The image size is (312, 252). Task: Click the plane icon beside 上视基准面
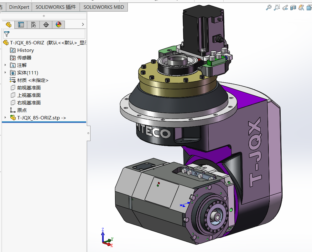point(13,95)
